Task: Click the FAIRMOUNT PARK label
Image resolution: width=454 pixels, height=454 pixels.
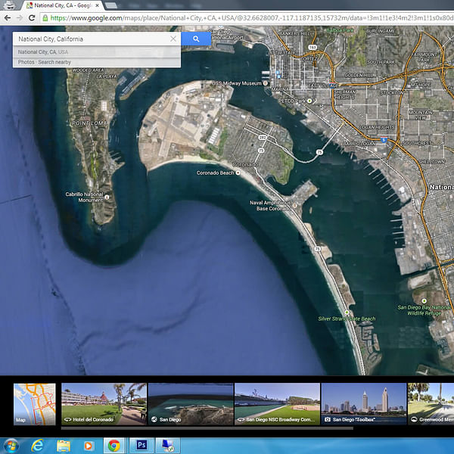Action: (424, 57)
